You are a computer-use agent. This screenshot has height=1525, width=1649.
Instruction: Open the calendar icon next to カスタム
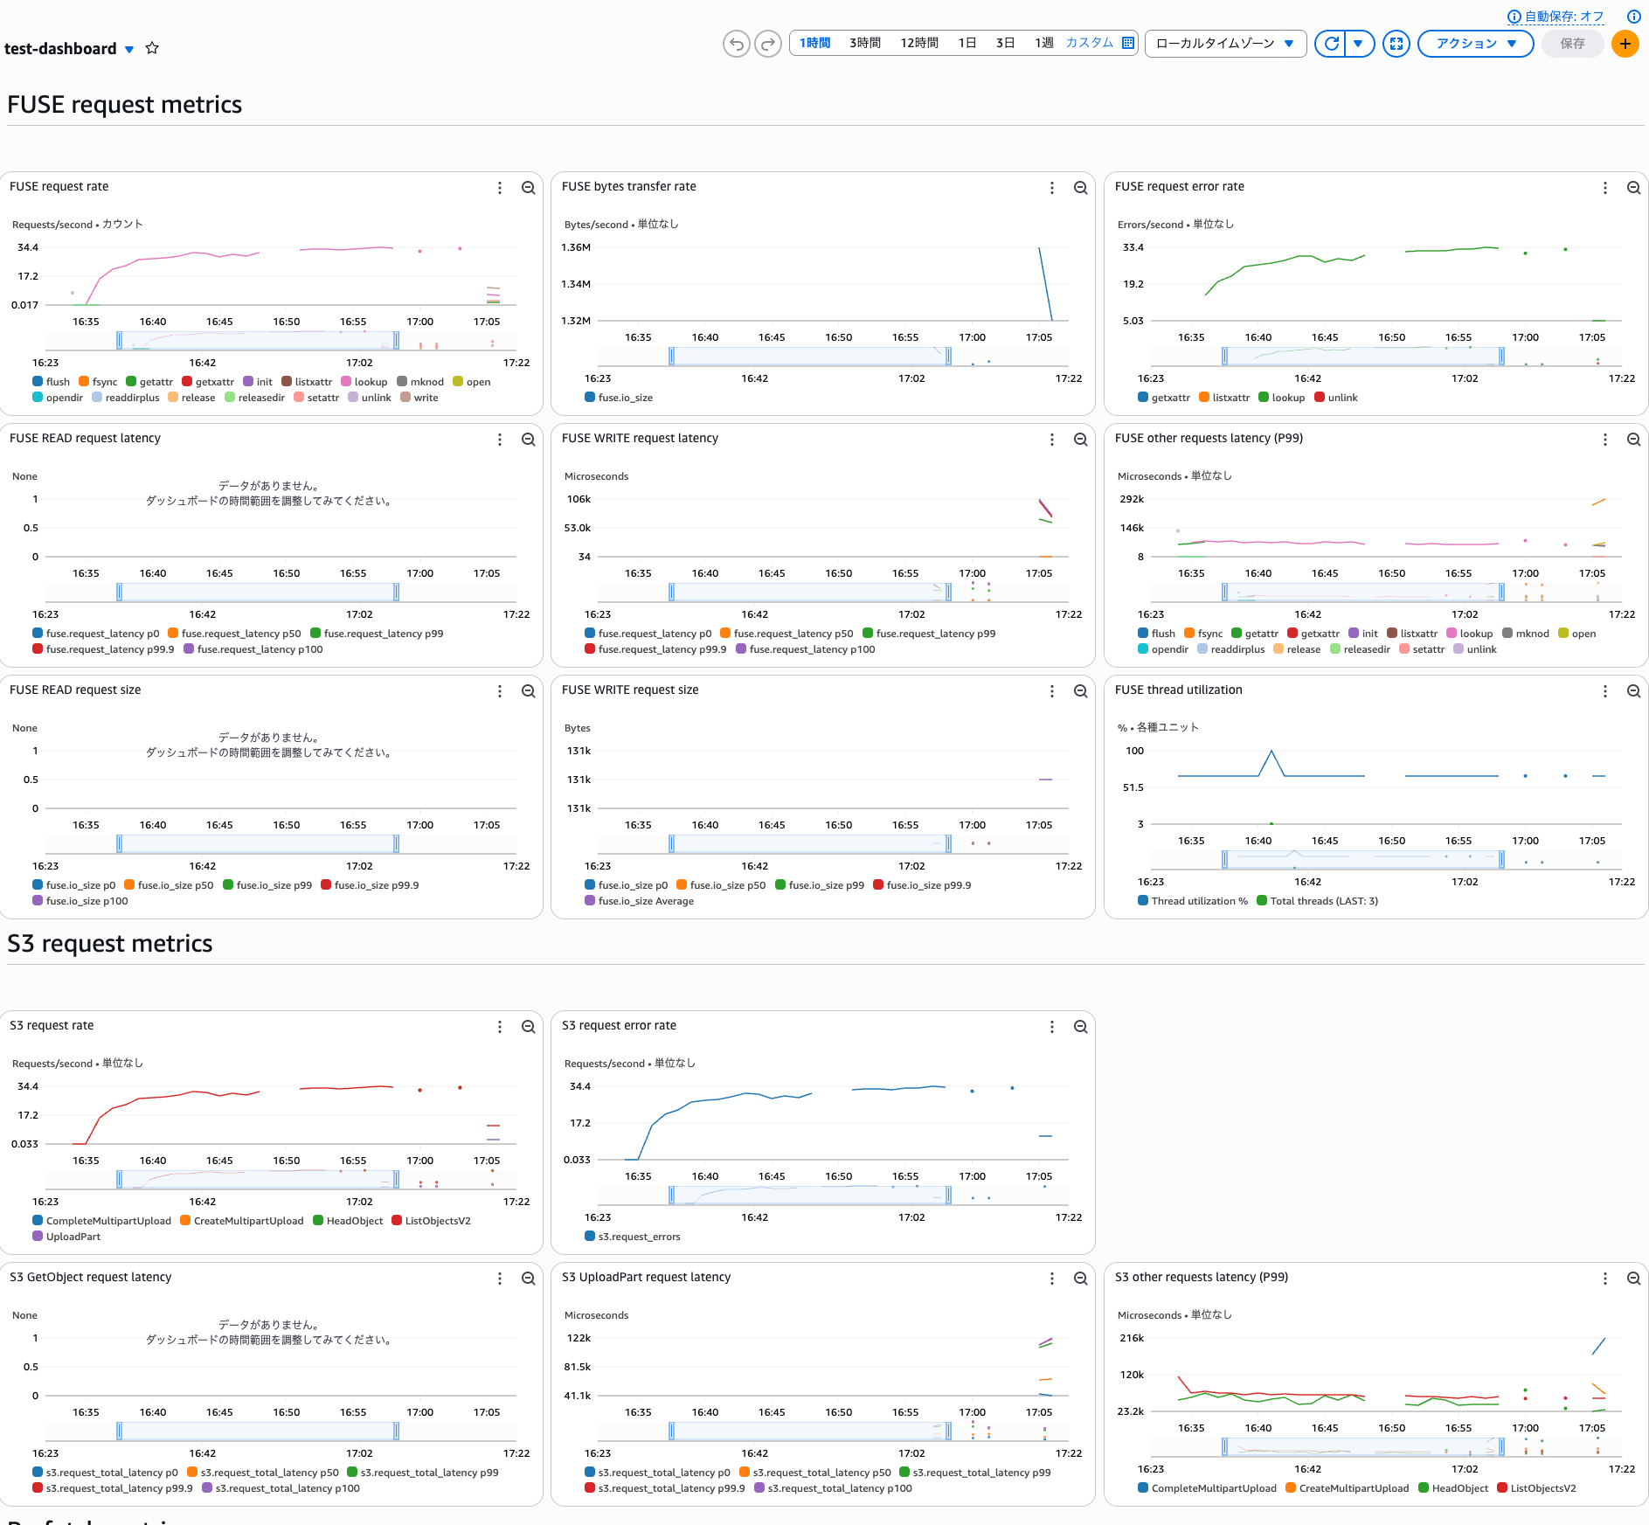point(1127,42)
